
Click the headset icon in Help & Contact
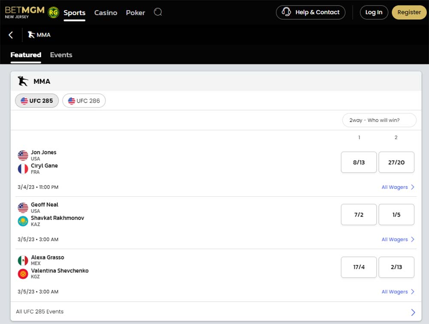tap(286, 12)
